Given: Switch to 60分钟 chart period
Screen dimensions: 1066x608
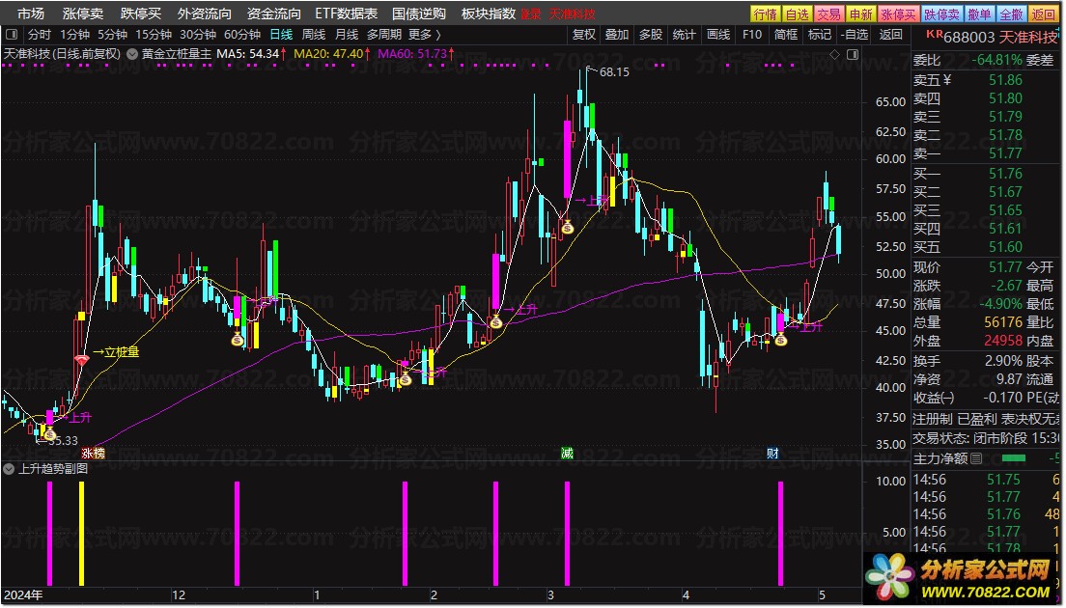Looking at the screenshot, I should (x=242, y=34).
